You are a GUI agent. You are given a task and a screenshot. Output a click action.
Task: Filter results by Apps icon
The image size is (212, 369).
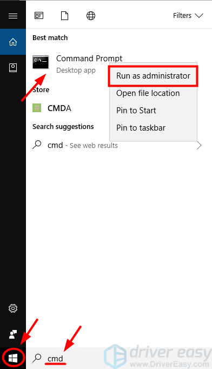pyautogui.click(x=39, y=16)
